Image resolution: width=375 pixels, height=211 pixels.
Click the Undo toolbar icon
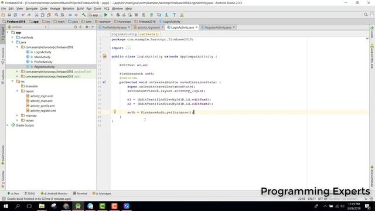pos(23,15)
